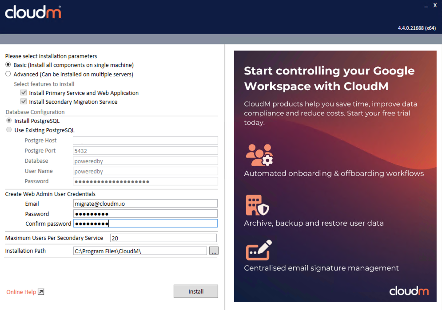Click the 'Start controlling your Google Workspace' headline
The width and height of the screenshot is (442, 310).
click(329, 78)
